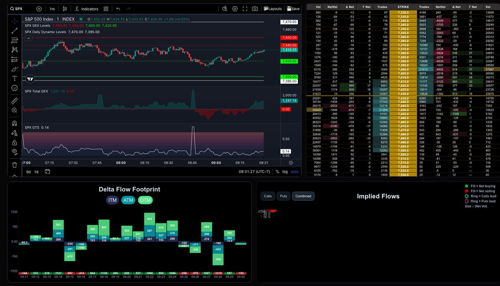The height and width of the screenshot is (286, 500).
Task: Click the 643 OTM bar at 09:22
Action: [x=150, y=219]
